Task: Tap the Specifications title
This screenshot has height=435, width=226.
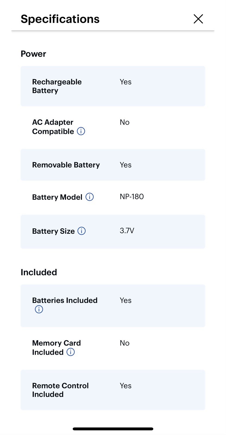Action: pyautogui.click(x=60, y=19)
